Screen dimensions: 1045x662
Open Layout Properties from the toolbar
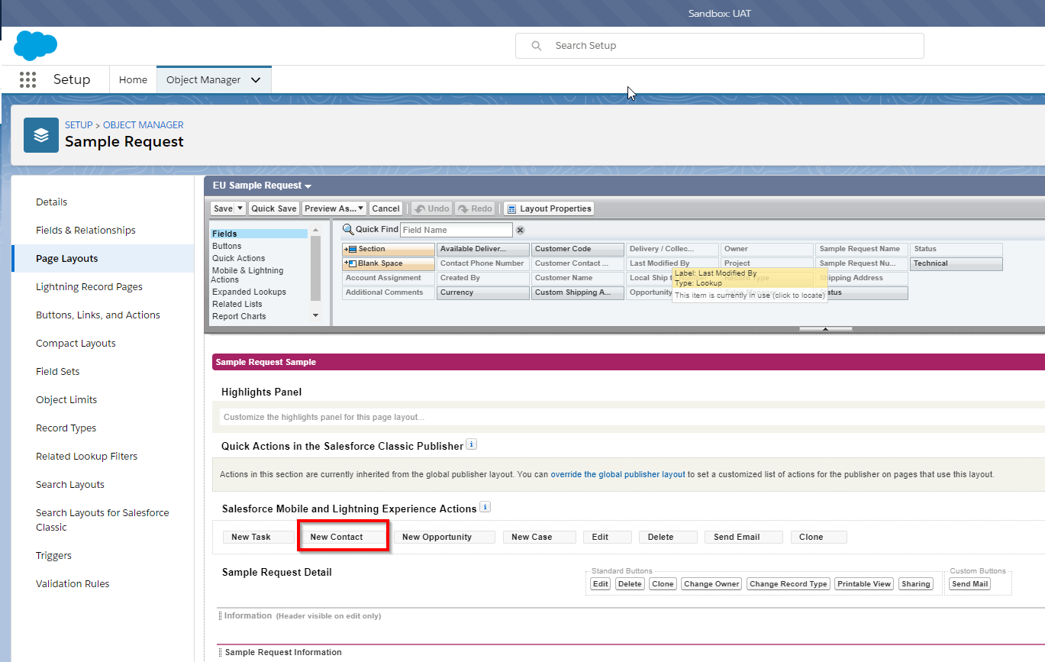click(548, 208)
